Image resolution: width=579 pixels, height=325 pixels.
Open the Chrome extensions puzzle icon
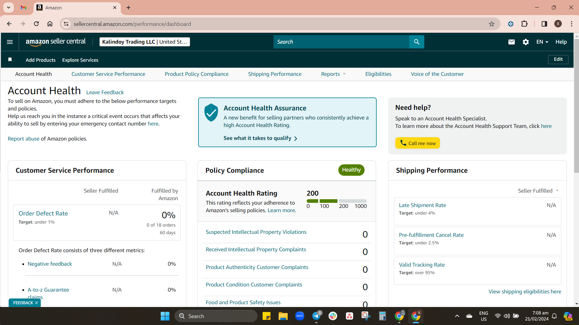524,24
